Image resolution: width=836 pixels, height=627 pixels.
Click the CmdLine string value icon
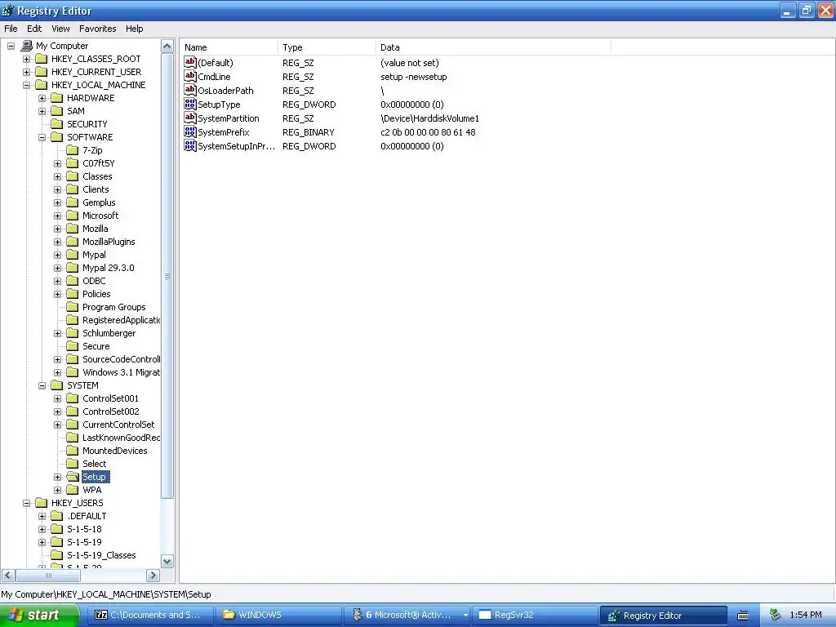[x=189, y=76]
